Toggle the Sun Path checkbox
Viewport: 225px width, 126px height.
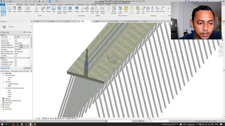[x=15, y=56]
